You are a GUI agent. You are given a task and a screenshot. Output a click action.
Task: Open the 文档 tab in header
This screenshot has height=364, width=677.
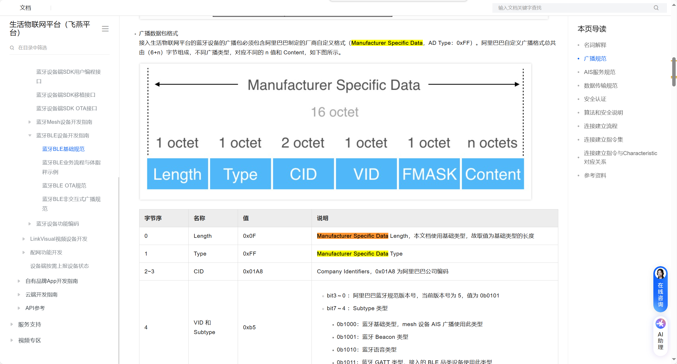[25, 8]
